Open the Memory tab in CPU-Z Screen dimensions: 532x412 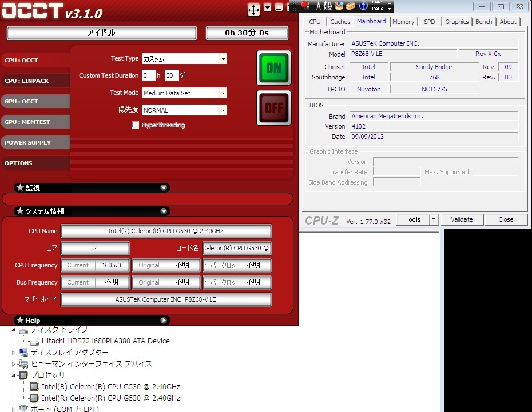coord(403,22)
